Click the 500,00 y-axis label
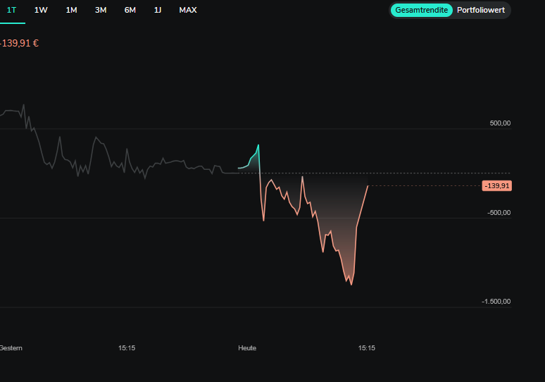Screen dimensions: 545x382 pyautogui.click(x=500, y=123)
